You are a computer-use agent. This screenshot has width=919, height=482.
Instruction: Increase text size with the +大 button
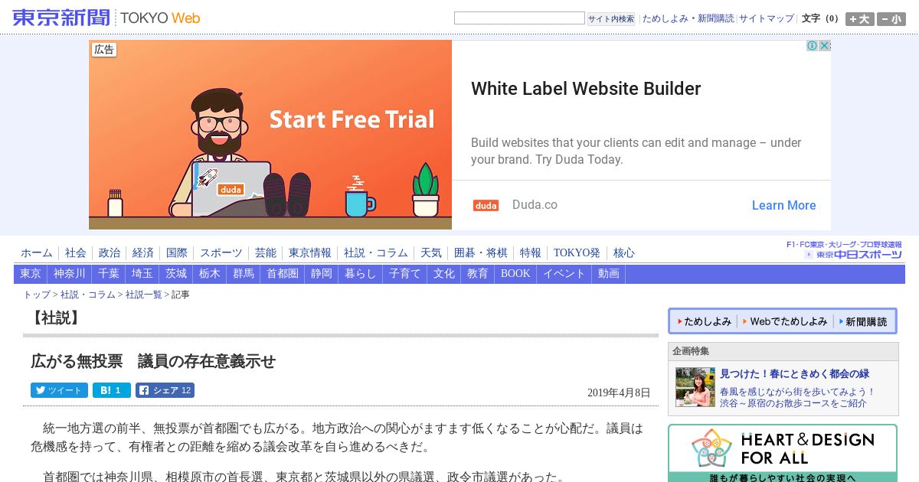coord(859,19)
